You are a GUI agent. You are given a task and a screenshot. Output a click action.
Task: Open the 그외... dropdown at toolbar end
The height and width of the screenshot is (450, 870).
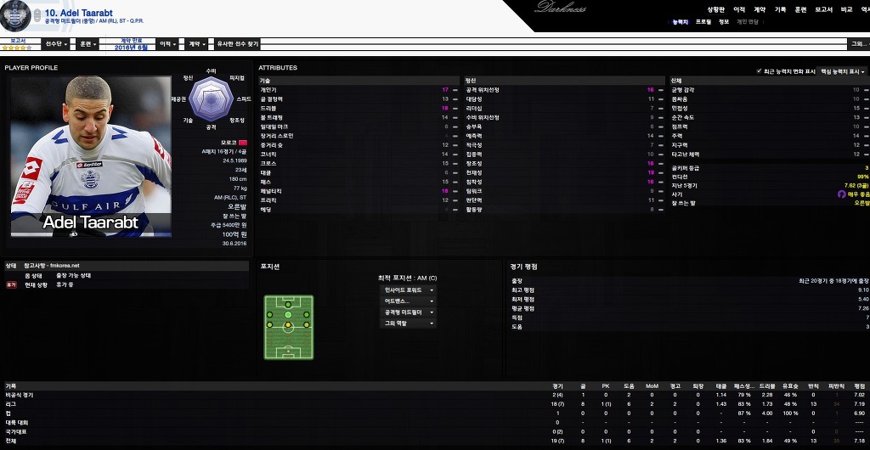click(x=860, y=44)
